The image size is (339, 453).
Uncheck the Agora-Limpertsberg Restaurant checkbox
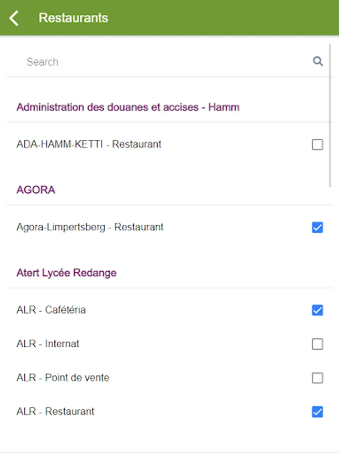tap(317, 228)
